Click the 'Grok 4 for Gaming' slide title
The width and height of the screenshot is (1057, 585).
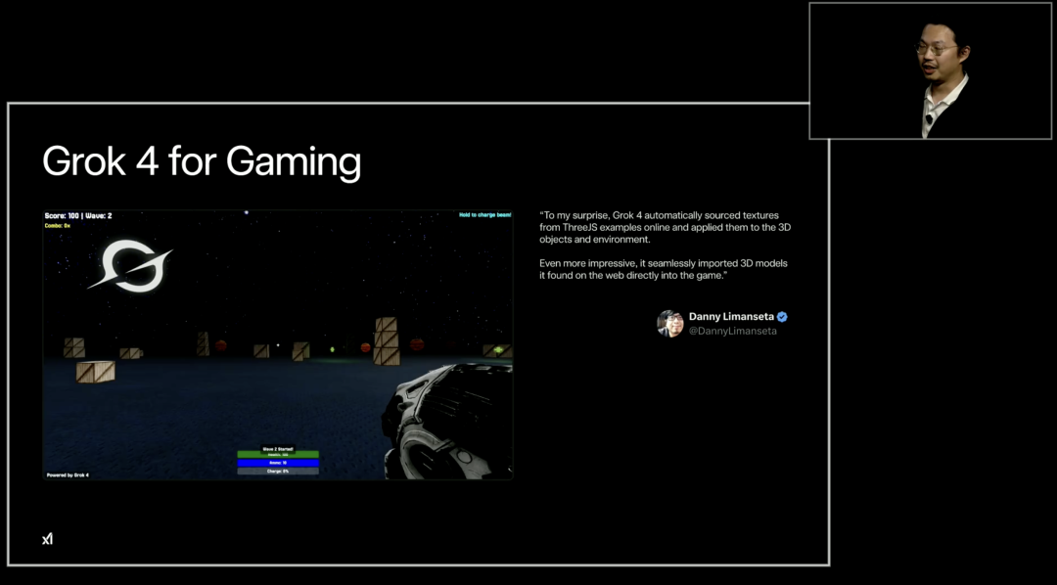(202, 161)
